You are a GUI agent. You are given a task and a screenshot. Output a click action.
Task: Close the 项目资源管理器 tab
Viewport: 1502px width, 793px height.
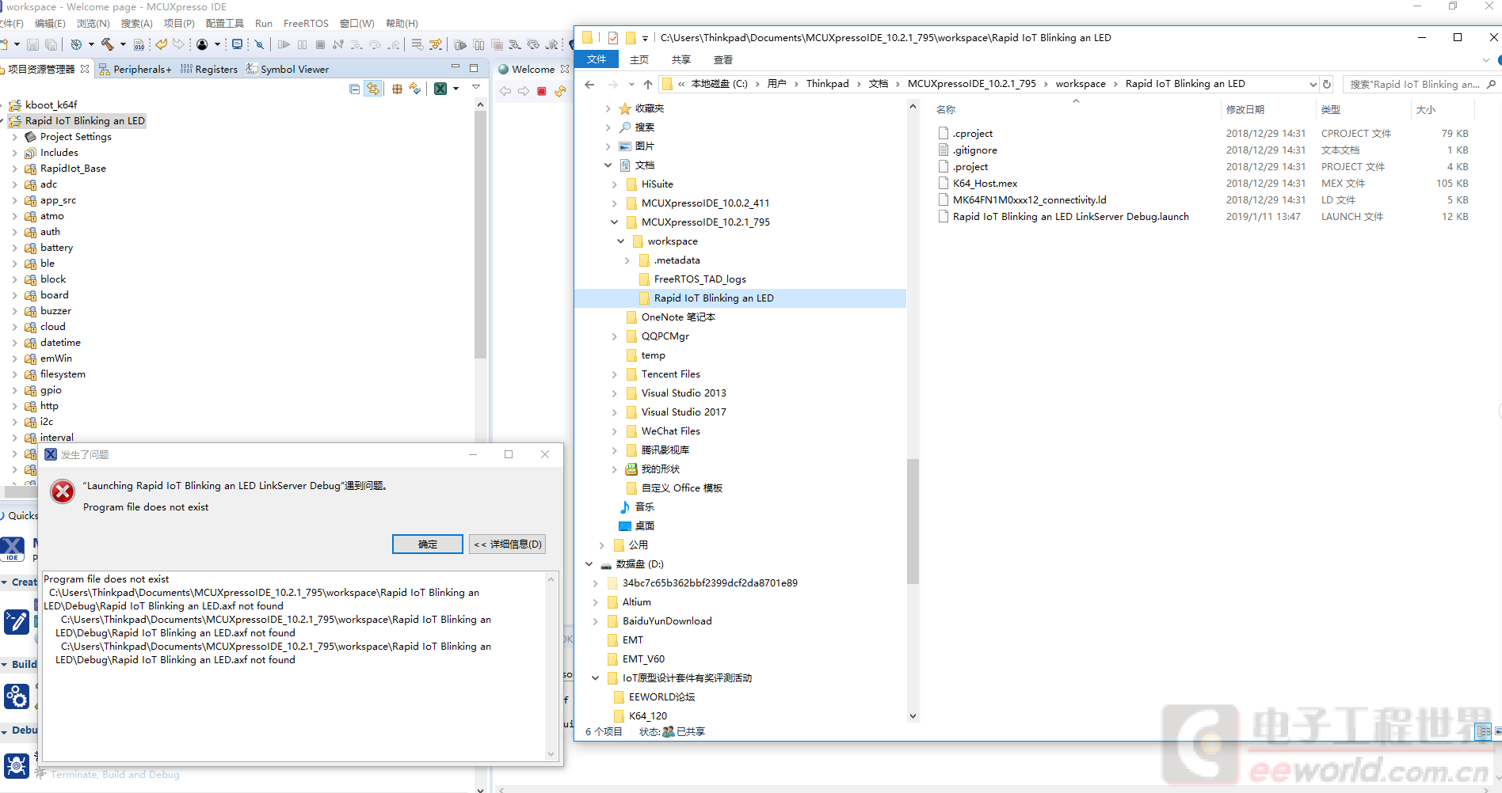tap(85, 70)
